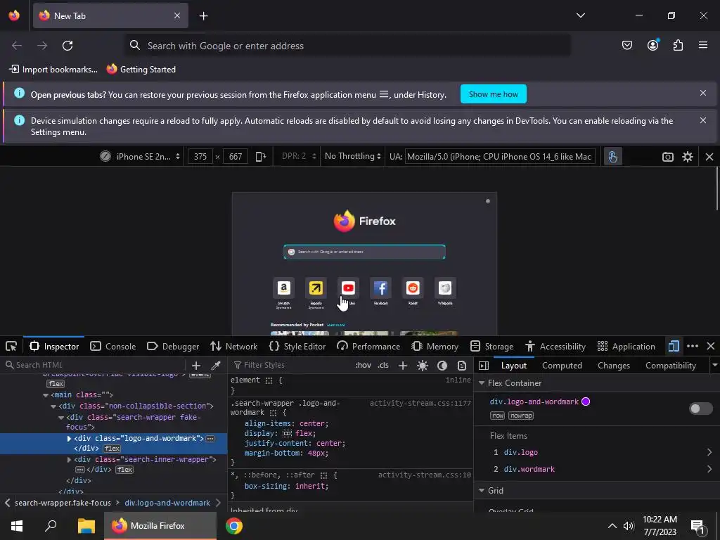720x540 pixels.
Task: Open the Extensions puzzle icon
Action: [678, 45]
